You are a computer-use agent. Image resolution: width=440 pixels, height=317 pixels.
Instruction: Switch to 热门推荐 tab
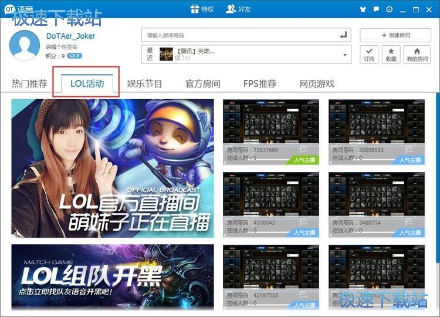tap(29, 84)
